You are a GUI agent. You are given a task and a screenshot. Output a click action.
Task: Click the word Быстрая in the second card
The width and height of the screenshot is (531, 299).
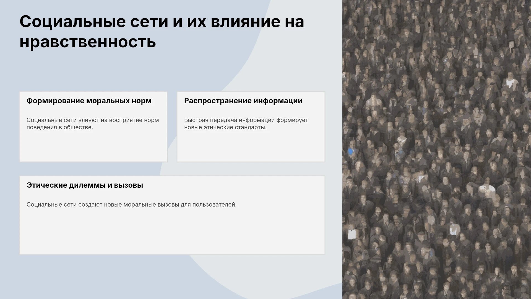(x=196, y=120)
